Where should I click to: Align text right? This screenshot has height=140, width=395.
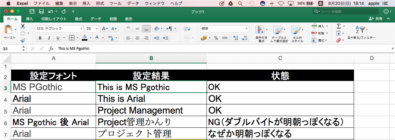[x=146, y=38]
